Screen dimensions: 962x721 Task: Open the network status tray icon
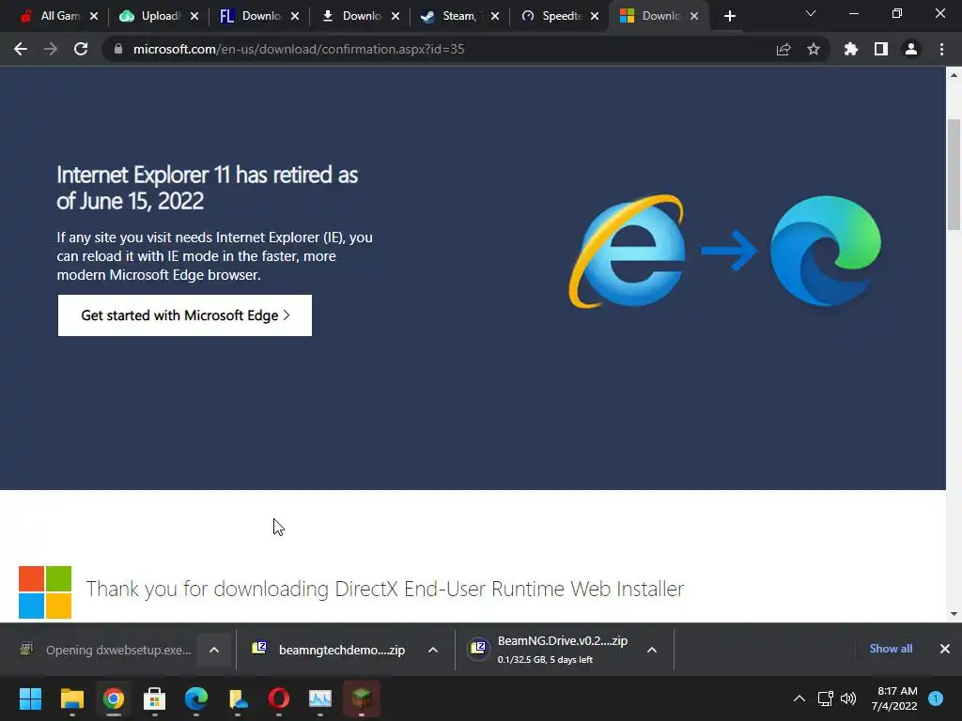[x=825, y=698]
